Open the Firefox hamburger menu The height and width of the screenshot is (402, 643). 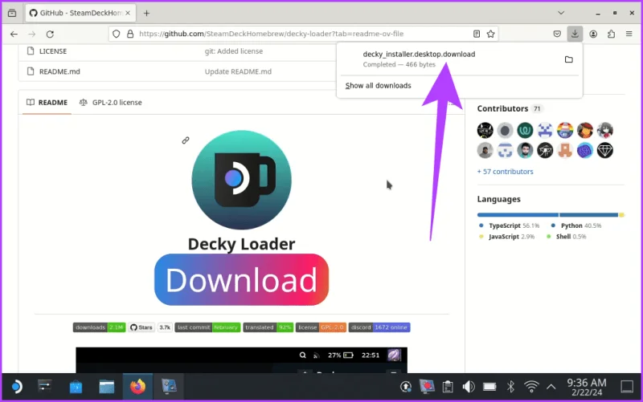click(x=629, y=34)
